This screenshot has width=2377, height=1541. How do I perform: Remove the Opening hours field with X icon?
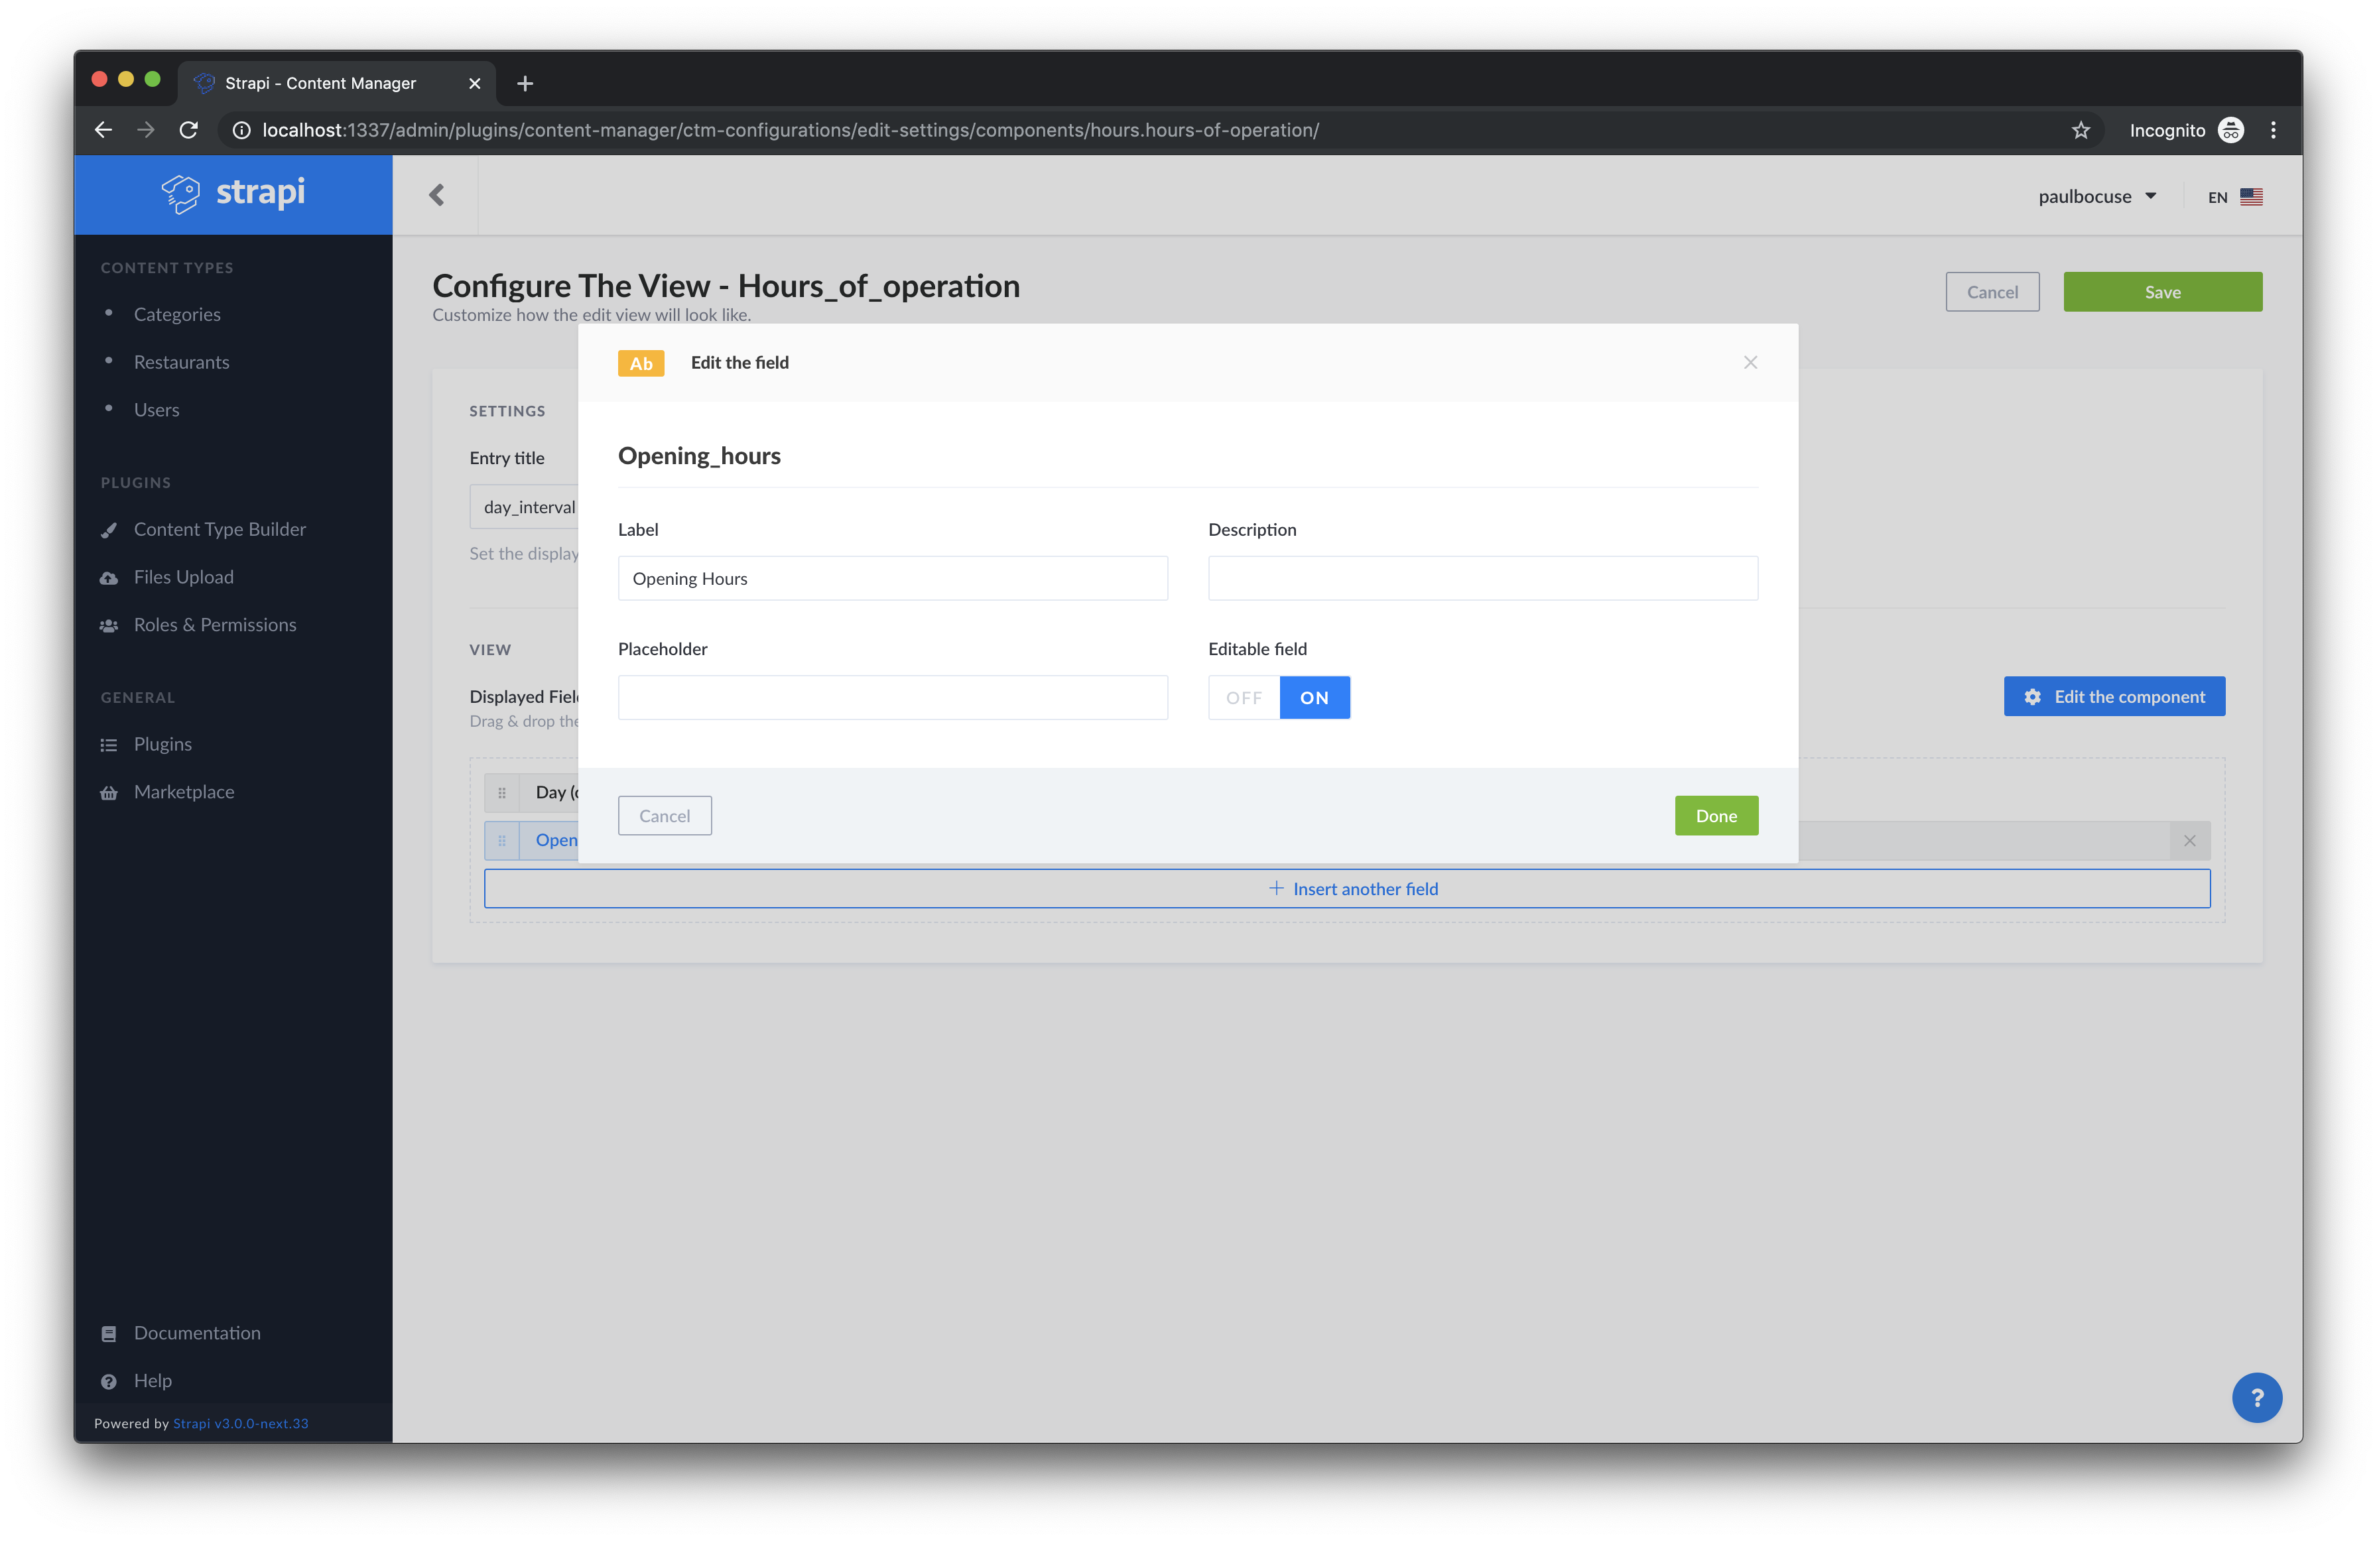tap(2189, 841)
